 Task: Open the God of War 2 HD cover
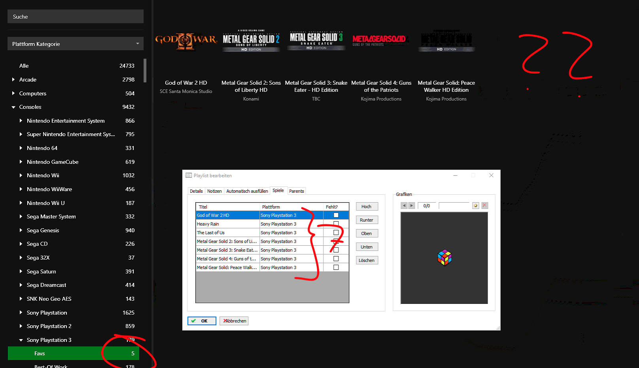point(186,42)
